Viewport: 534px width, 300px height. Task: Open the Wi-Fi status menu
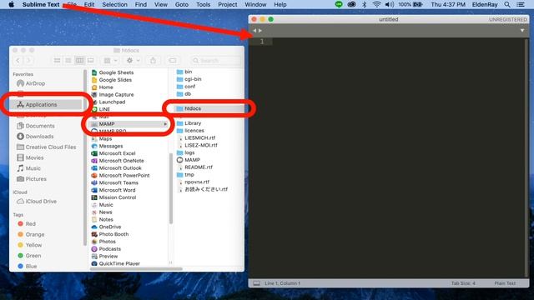coord(376,4)
